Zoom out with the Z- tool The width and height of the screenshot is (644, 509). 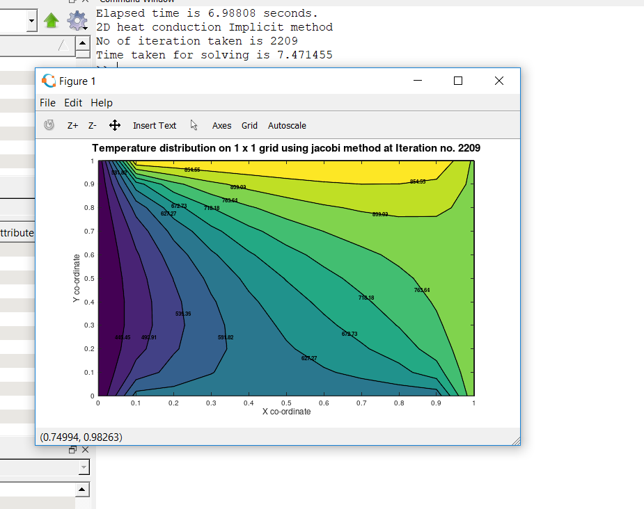pos(92,126)
